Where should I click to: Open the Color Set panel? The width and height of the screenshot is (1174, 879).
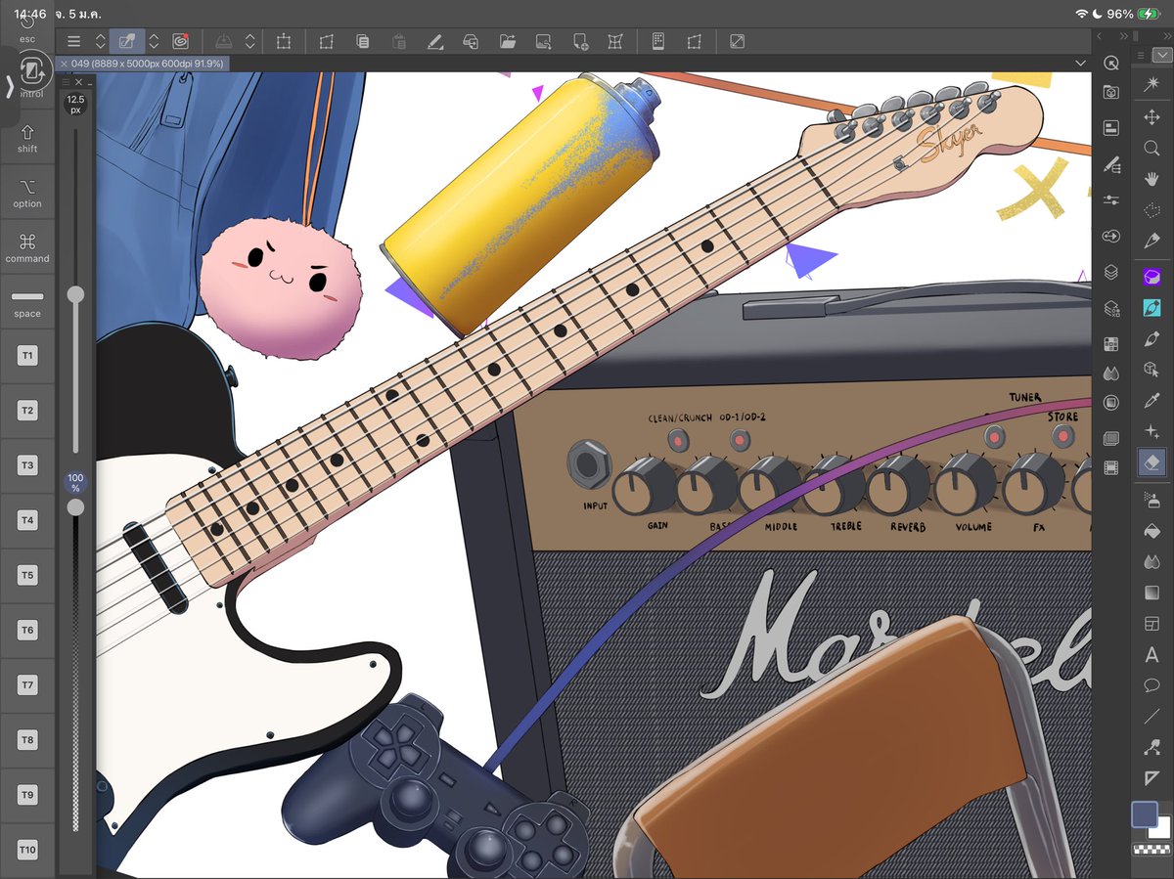tap(1110, 344)
